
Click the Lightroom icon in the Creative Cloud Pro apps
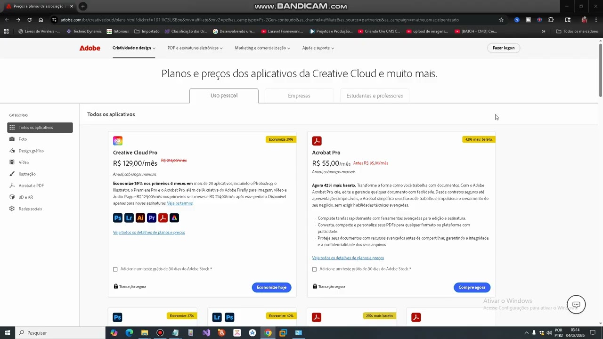coord(129,218)
